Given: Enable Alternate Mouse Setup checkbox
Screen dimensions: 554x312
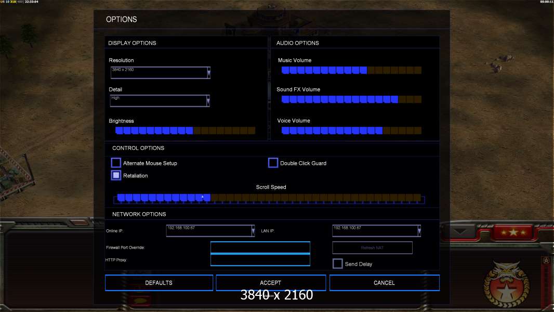Looking at the screenshot, I should click(x=116, y=163).
